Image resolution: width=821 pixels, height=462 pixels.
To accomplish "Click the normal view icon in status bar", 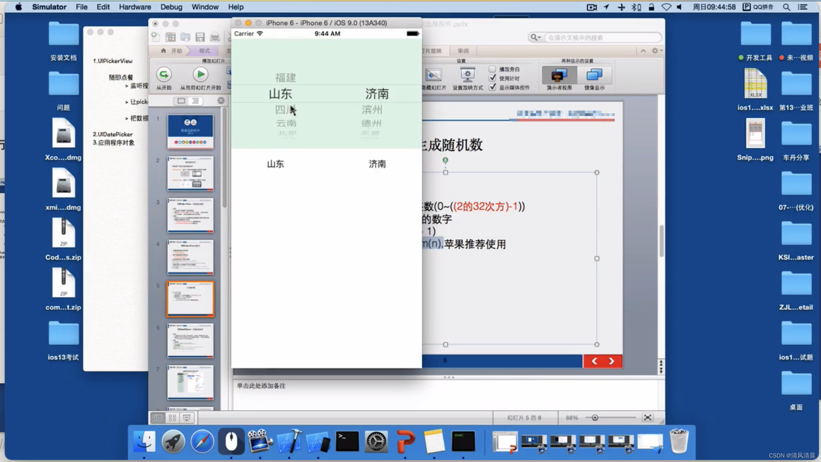I will pos(158,418).
